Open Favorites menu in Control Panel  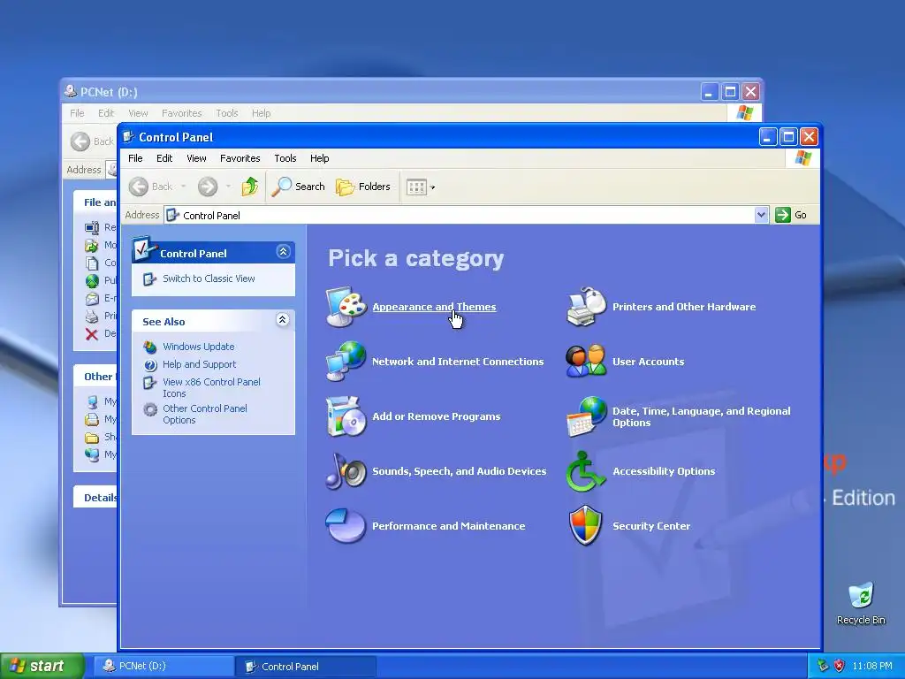(x=240, y=158)
